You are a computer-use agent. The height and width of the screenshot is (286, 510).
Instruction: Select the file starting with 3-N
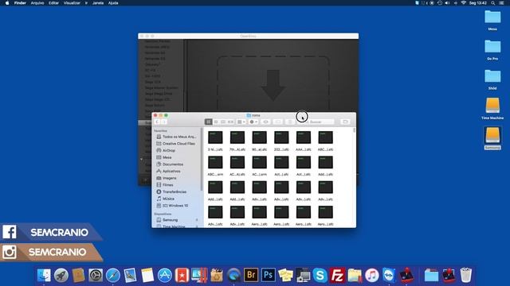[x=215, y=141]
